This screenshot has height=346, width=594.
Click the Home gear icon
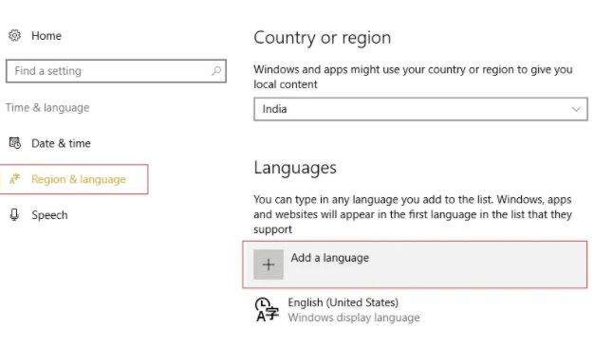pyautogui.click(x=15, y=36)
